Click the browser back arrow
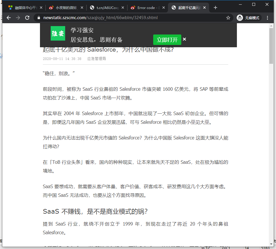The image size is (276, 249). (x=9, y=18)
